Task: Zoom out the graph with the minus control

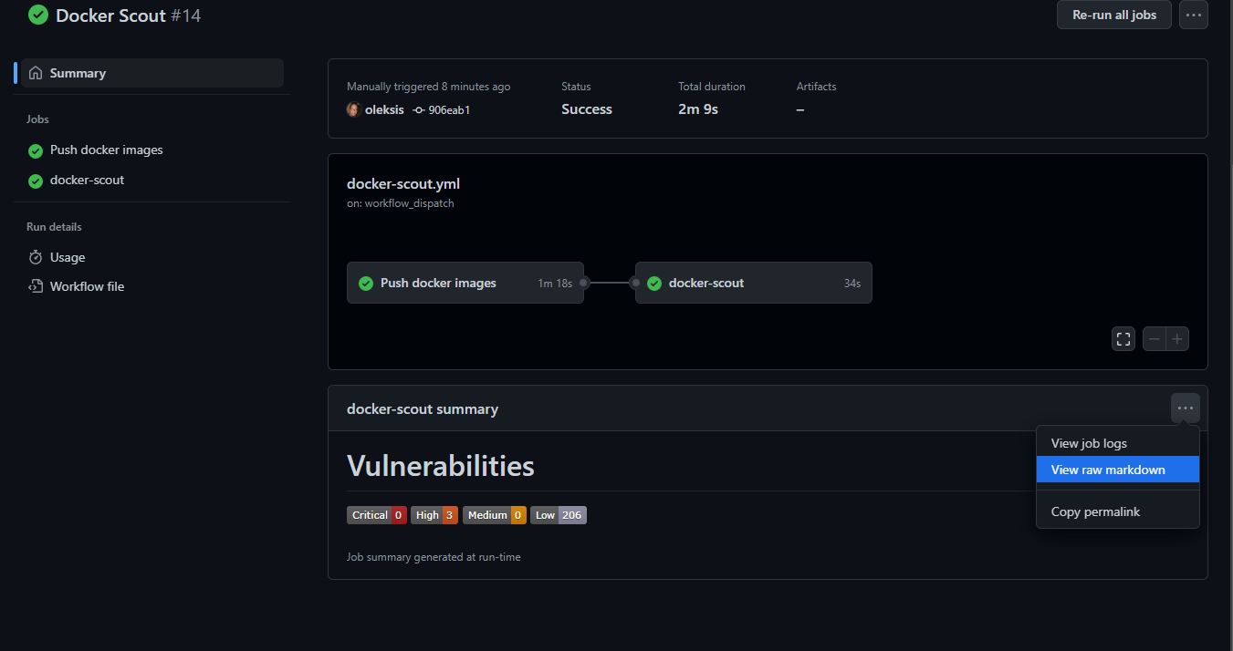Action: (1154, 338)
